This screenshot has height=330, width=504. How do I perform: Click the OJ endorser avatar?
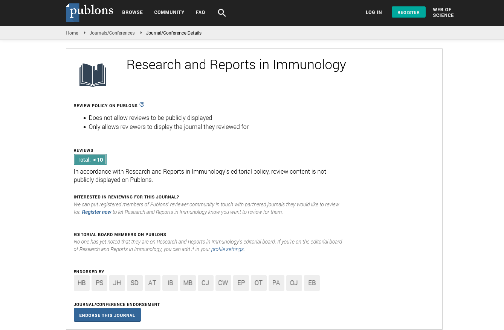pos(294,283)
